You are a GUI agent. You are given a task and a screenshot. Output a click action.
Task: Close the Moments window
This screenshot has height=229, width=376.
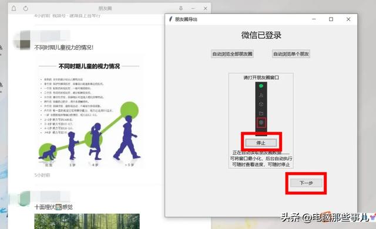click(x=205, y=8)
